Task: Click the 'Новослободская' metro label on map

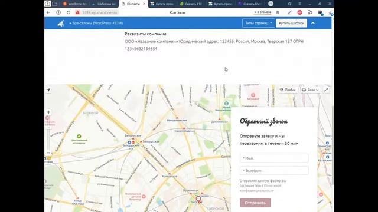Action: 184,131
